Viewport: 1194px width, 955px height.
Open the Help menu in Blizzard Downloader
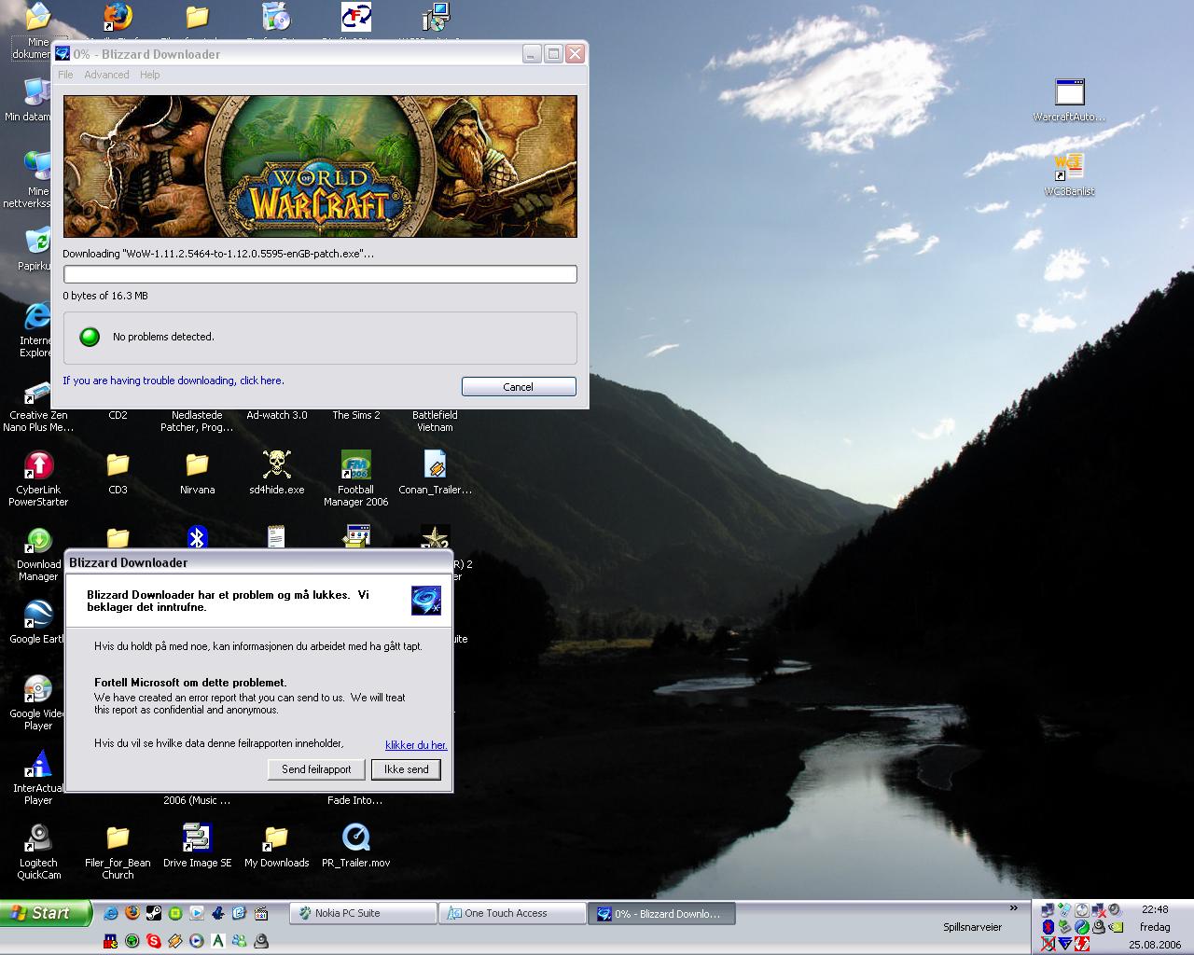(149, 75)
